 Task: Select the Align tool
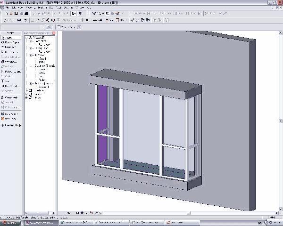point(85,20)
